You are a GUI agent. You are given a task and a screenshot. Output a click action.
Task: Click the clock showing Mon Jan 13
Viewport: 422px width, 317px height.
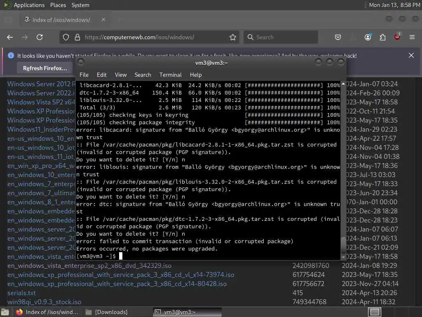(x=394, y=5)
